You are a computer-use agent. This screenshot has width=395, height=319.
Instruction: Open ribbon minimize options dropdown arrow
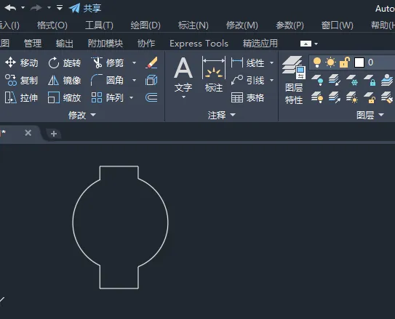tap(316, 44)
